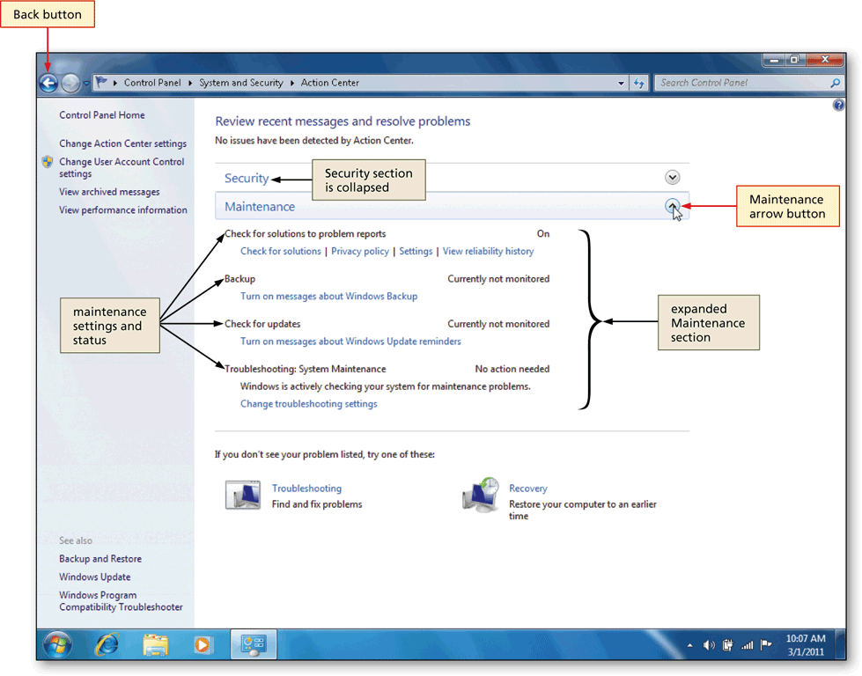The height and width of the screenshot is (676, 862).
Task: Expand the Security section arrow button
Action: 672,177
